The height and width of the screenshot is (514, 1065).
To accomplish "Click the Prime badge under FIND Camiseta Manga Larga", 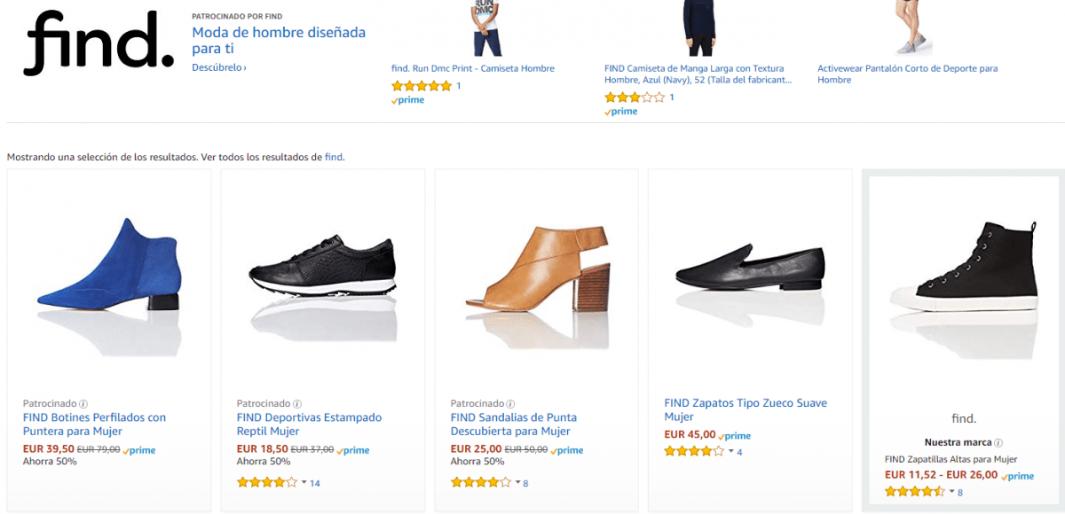I will click(621, 111).
